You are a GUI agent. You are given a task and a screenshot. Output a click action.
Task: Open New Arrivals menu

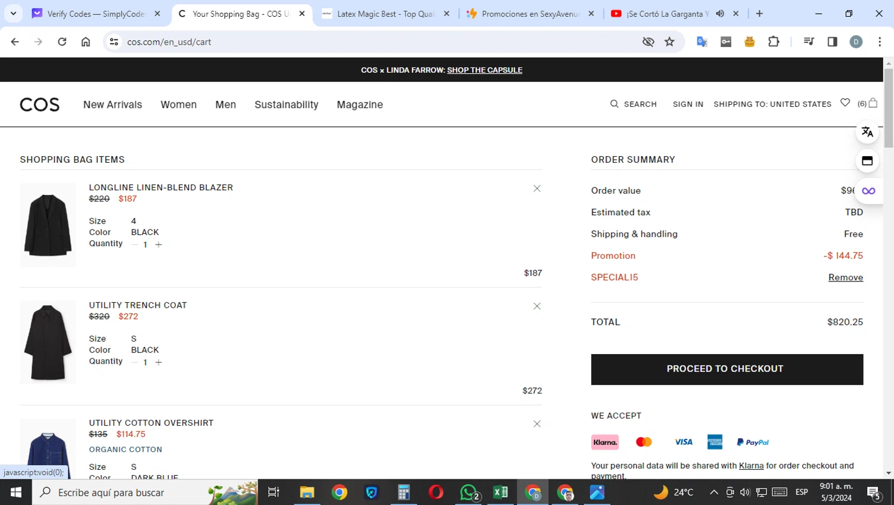[x=113, y=104]
